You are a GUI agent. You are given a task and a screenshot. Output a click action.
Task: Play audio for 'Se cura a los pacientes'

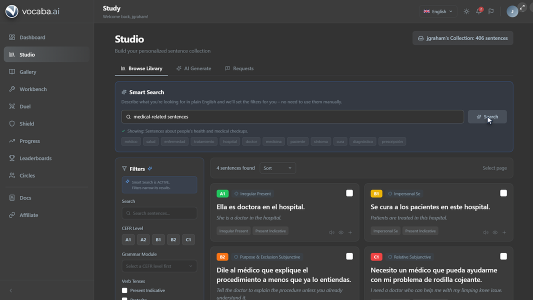click(486, 232)
